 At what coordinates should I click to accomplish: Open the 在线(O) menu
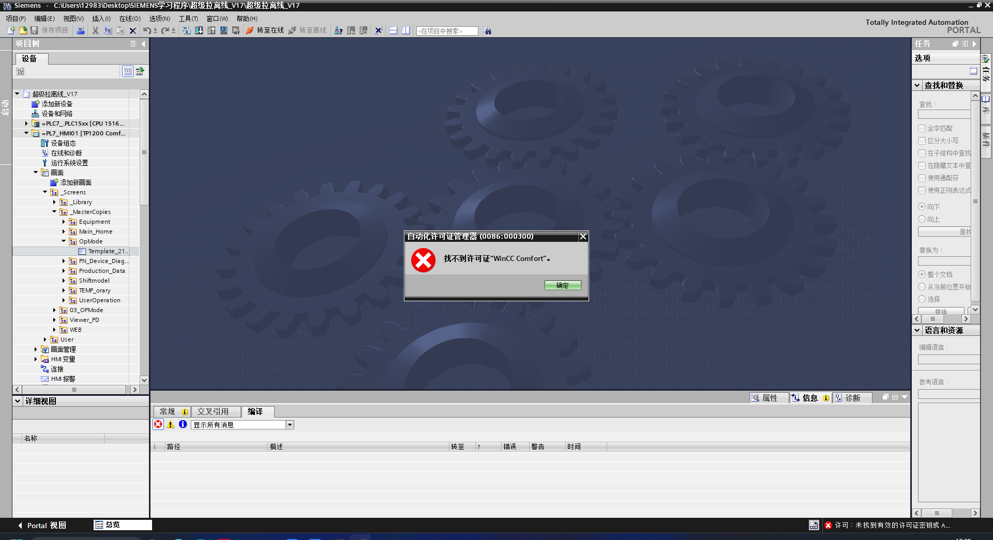click(x=129, y=19)
